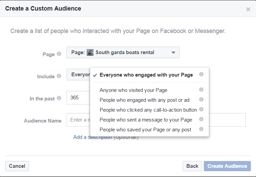Show info for People who engaged with any post
This screenshot has width=256, height=177.
point(201,99)
